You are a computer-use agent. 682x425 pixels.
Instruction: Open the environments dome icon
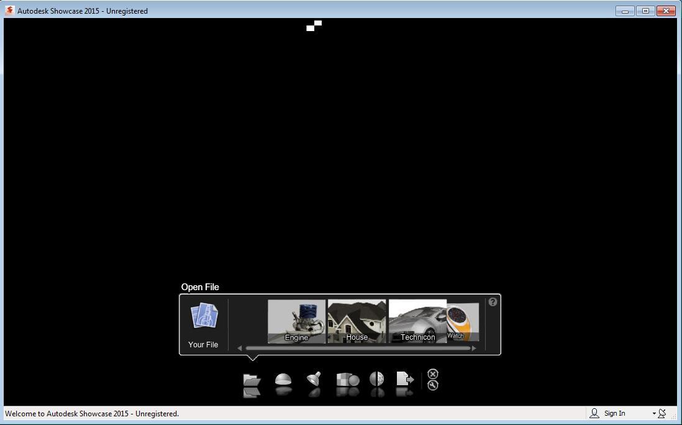tap(283, 379)
